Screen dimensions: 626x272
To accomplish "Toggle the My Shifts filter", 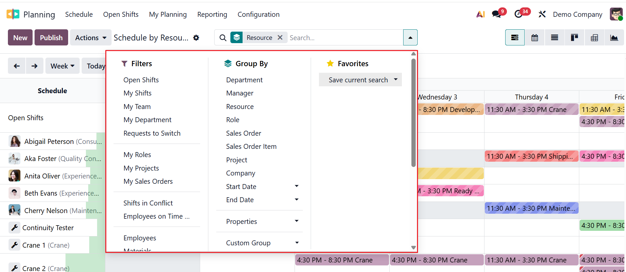I will pos(138,93).
